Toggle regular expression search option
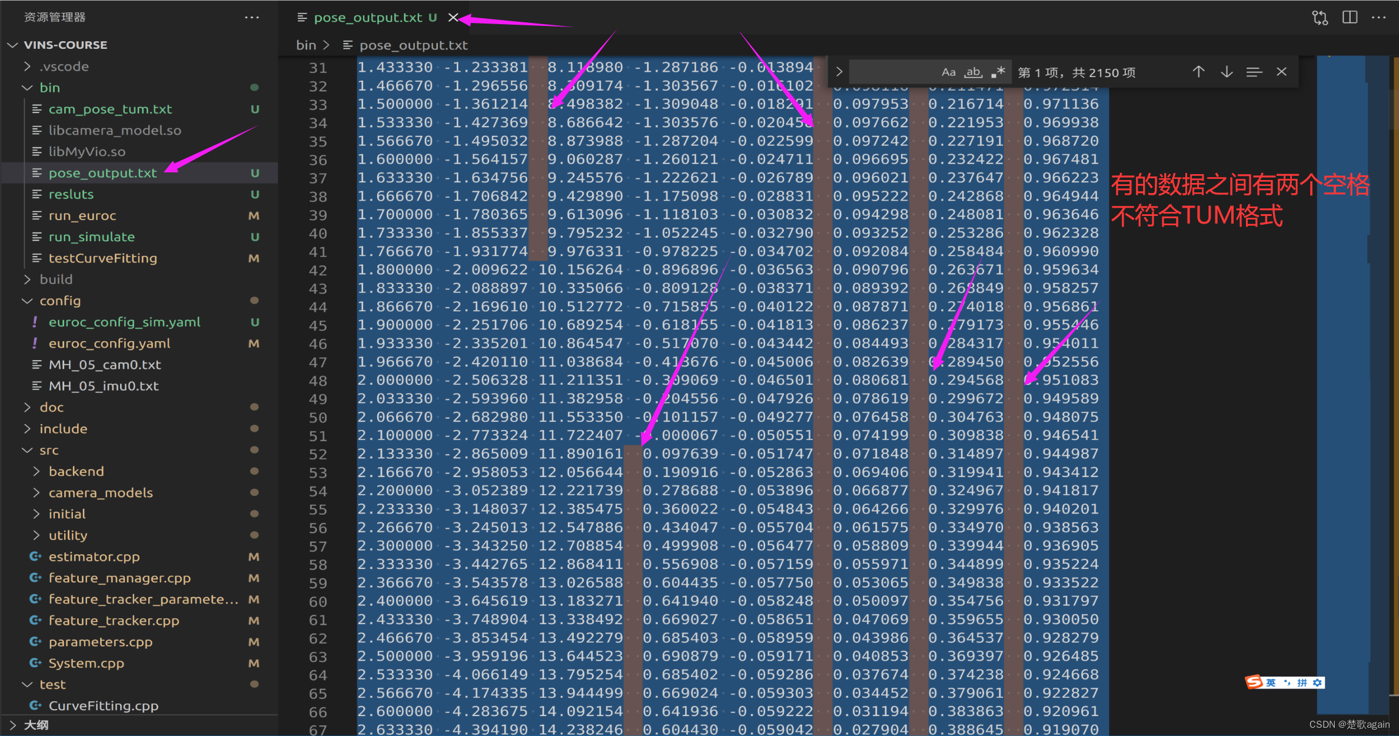 click(x=998, y=72)
